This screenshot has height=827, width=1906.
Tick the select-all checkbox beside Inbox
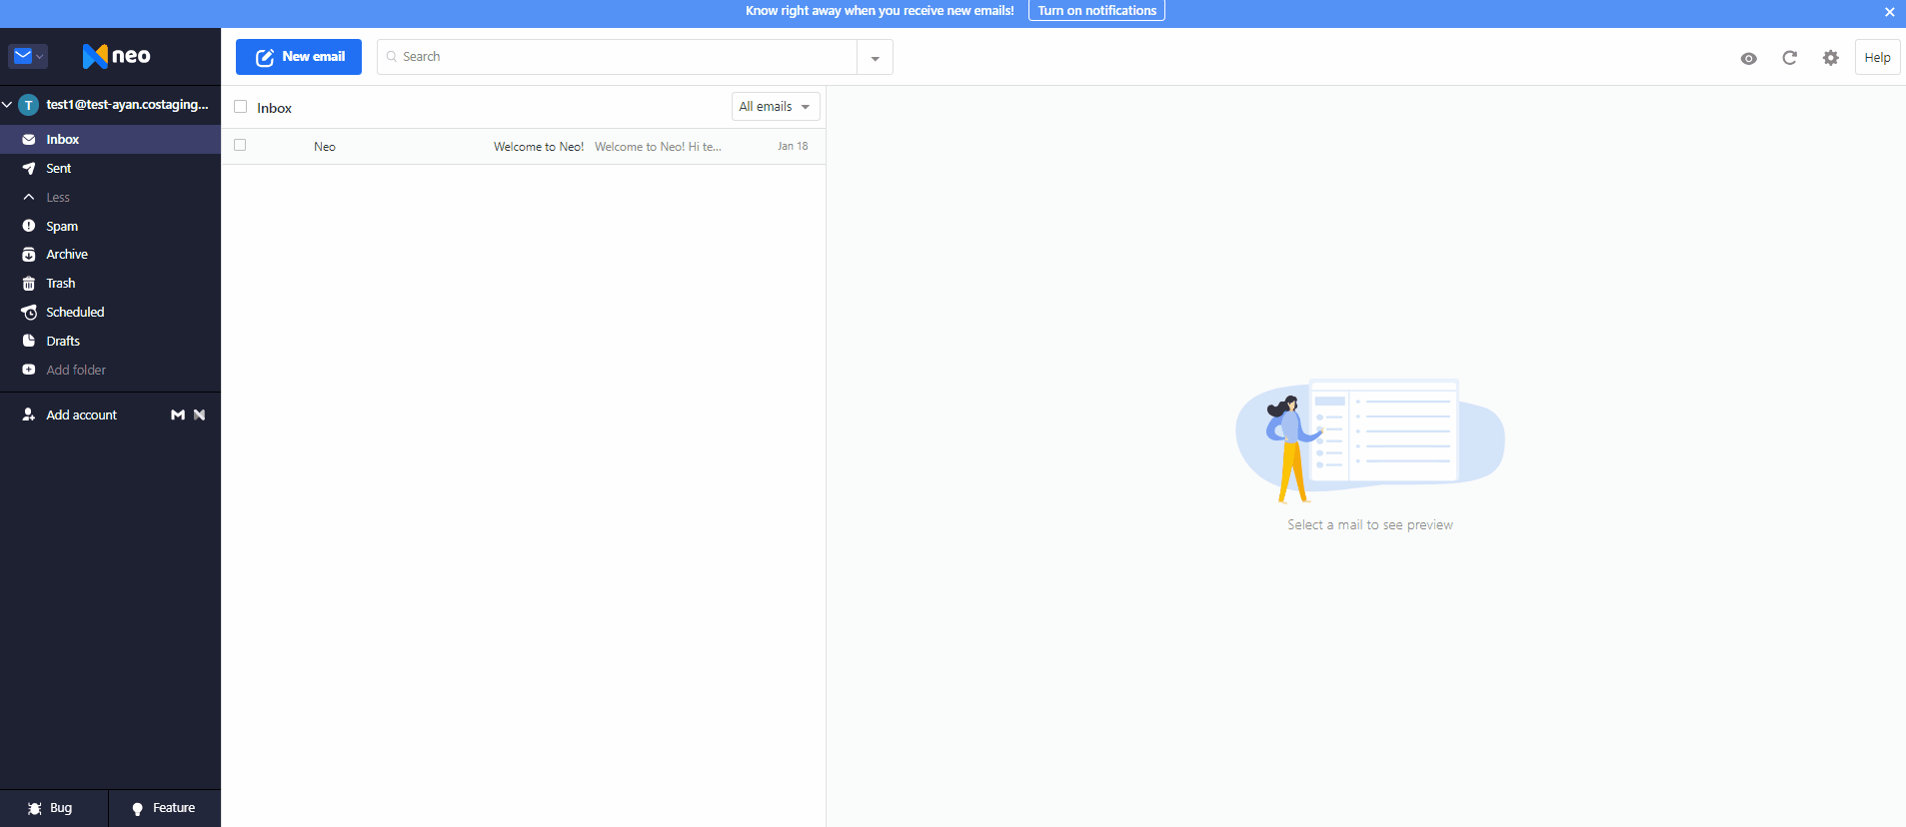point(240,107)
